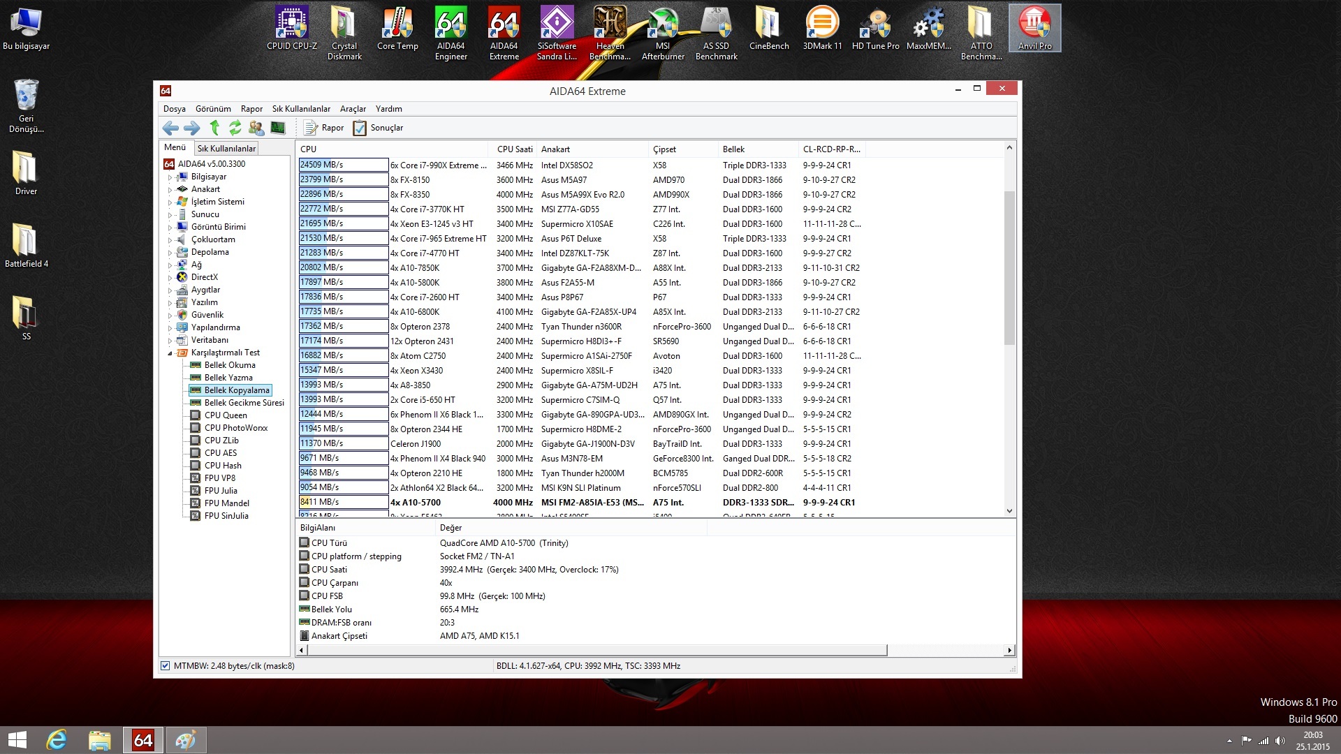This screenshot has height=754, width=1341.
Task: Select CPU ZLib benchmark
Action: pos(221,441)
